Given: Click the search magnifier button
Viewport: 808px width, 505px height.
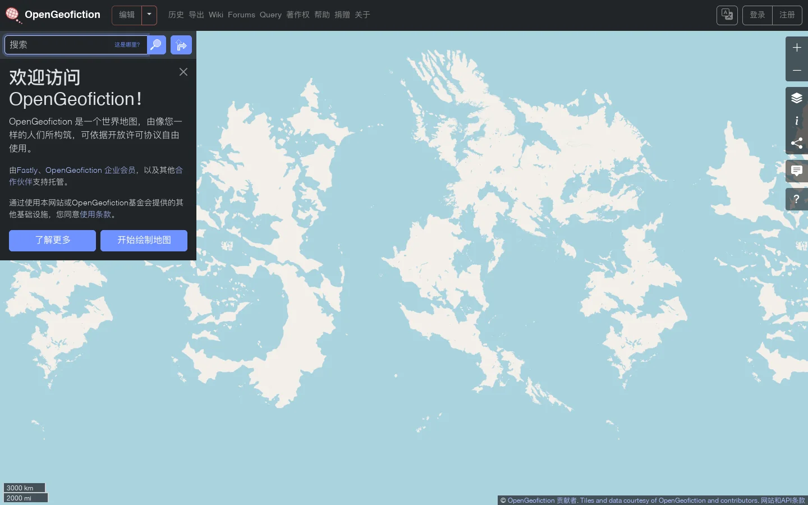Looking at the screenshot, I should (x=157, y=45).
